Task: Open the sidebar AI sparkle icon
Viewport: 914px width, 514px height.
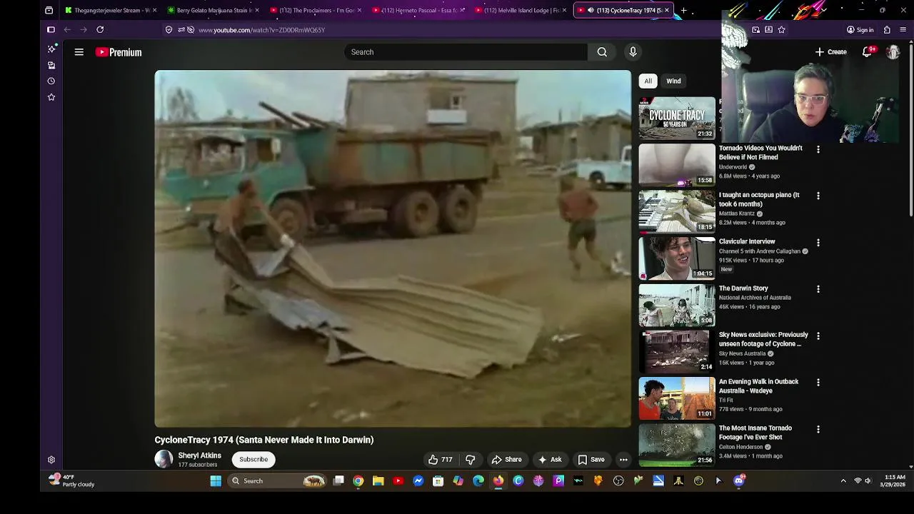Action: point(51,49)
